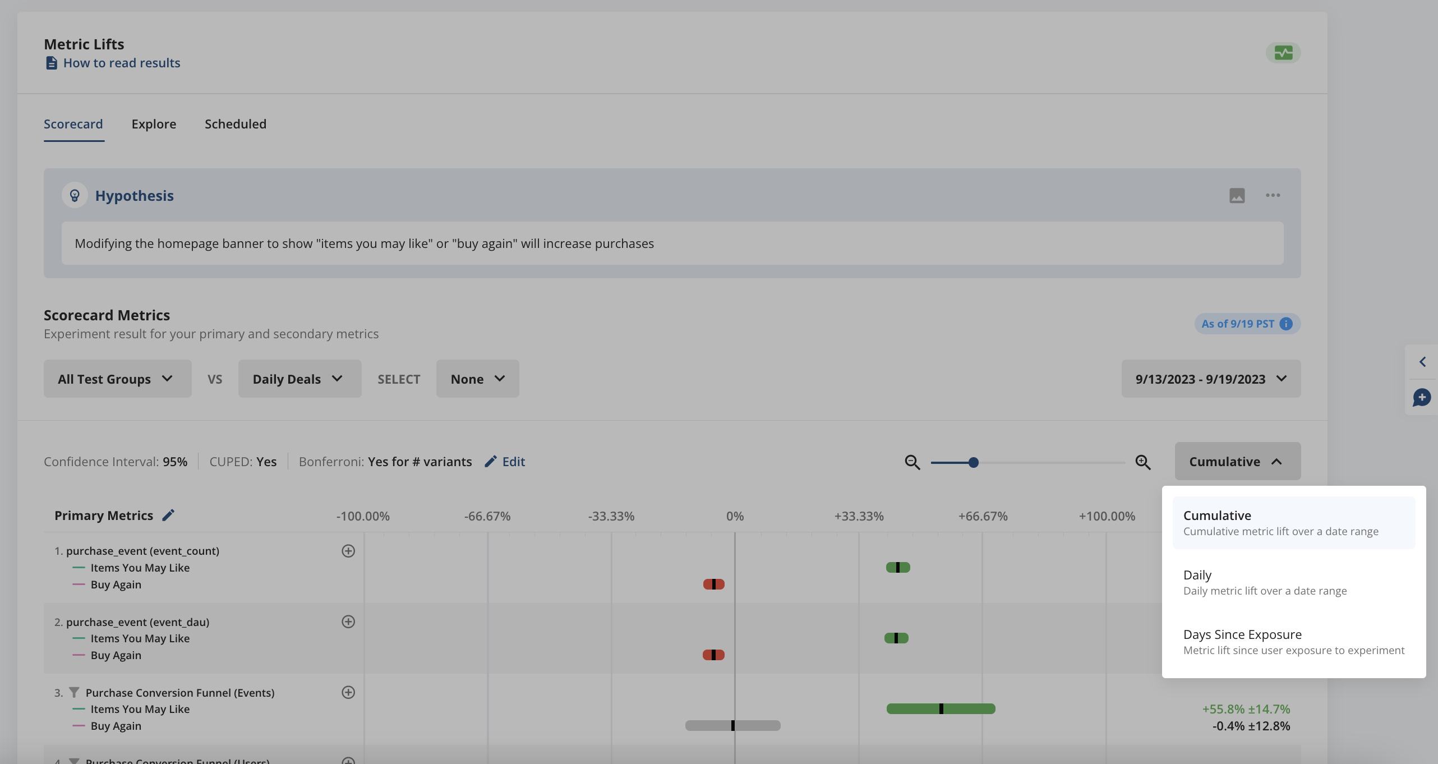Click the -0.4% ±12.8% lift value
This screenshot has width=1438, height=764.
tap(1251, 726)
